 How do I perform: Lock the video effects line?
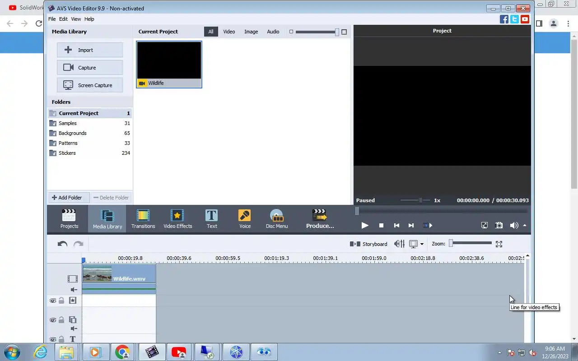(x=61, y=301)
